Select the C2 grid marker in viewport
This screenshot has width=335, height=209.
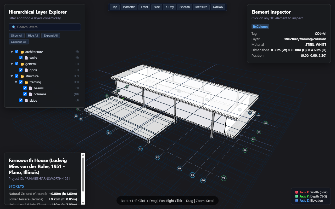click(157, 157)
